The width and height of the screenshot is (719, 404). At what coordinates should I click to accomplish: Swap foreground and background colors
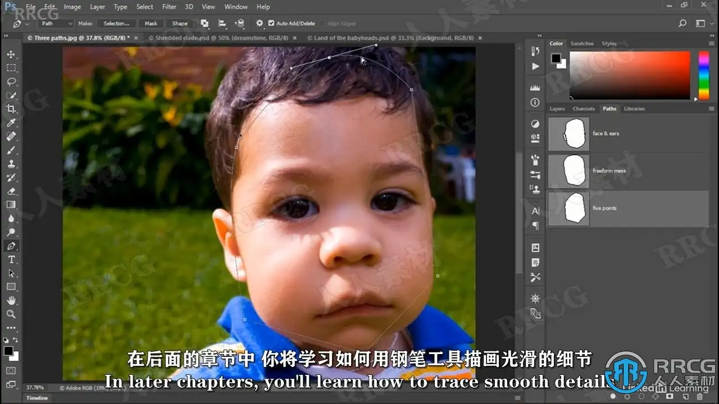coord(16,339)
